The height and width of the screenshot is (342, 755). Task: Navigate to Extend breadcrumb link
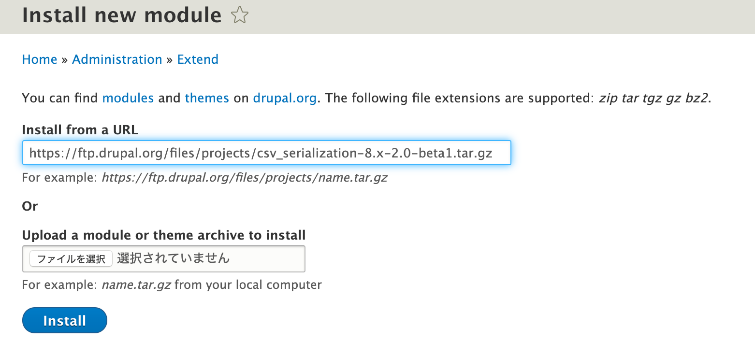(198, 59)
